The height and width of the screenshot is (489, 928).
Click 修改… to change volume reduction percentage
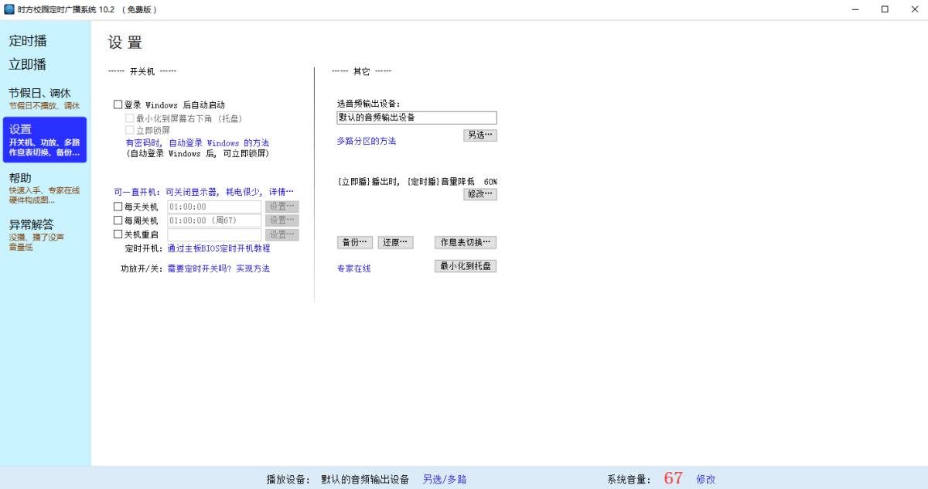pos(479,193)
